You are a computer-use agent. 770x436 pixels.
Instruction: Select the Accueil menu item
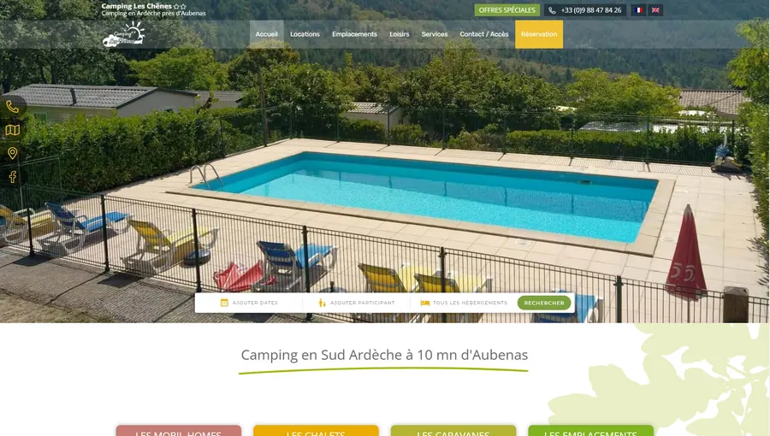pos(267,34)
